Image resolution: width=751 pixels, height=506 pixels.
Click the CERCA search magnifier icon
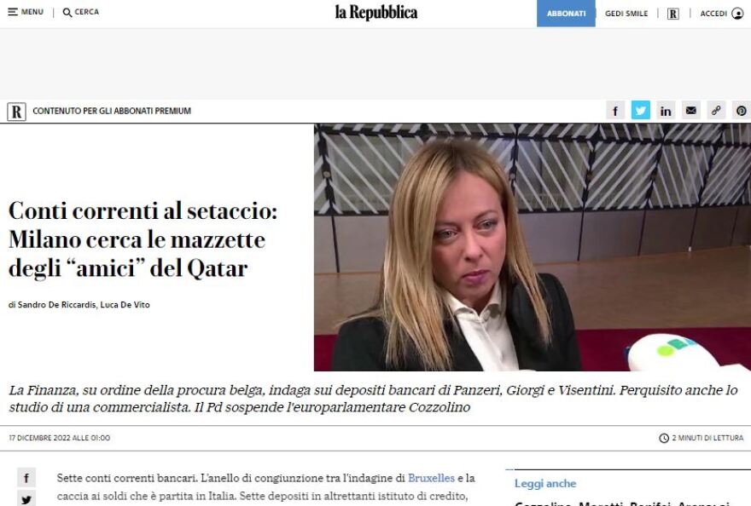pos(67,13)
